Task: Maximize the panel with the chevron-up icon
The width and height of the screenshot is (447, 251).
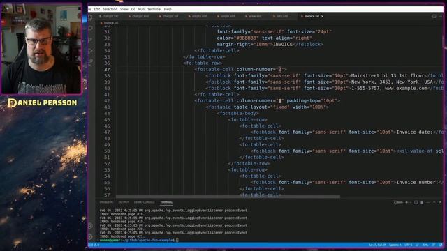Action: point(434,202)
